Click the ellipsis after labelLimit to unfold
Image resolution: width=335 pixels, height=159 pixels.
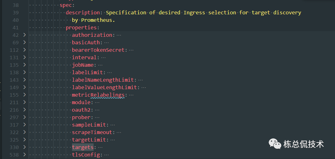109,72
